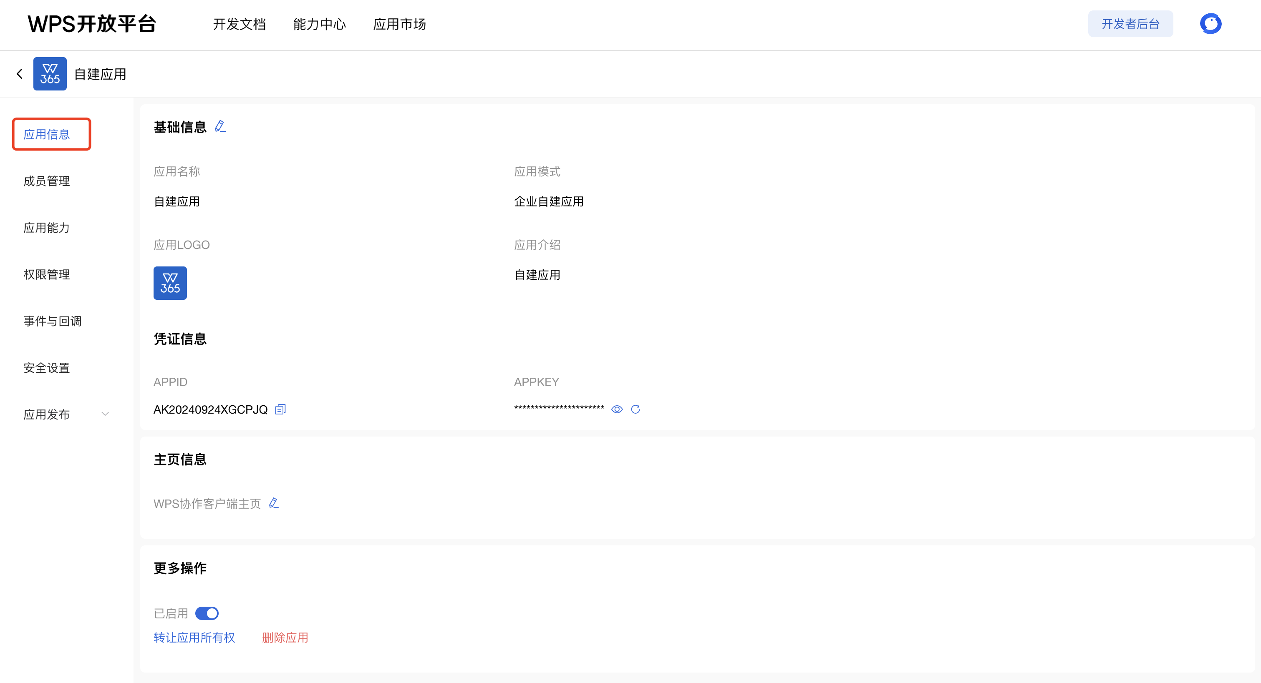Copy the APPID with the copy icon

[x=280, y=409]
